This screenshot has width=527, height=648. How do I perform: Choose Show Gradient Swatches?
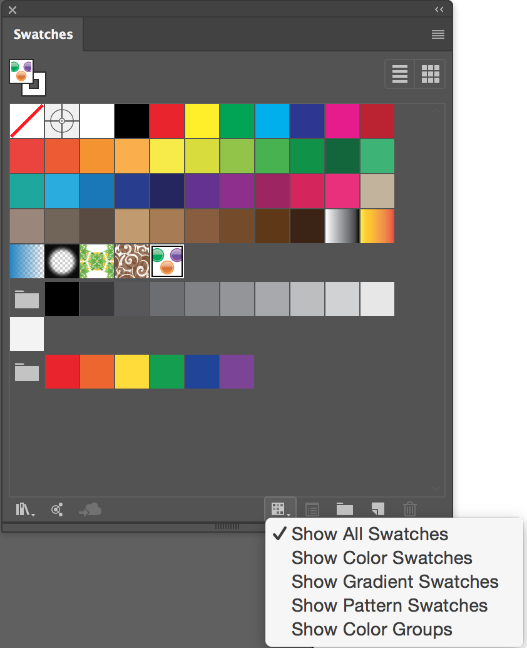[395, 582]
